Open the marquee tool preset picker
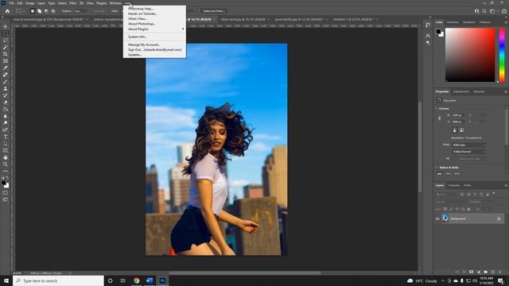 [20, 11]
